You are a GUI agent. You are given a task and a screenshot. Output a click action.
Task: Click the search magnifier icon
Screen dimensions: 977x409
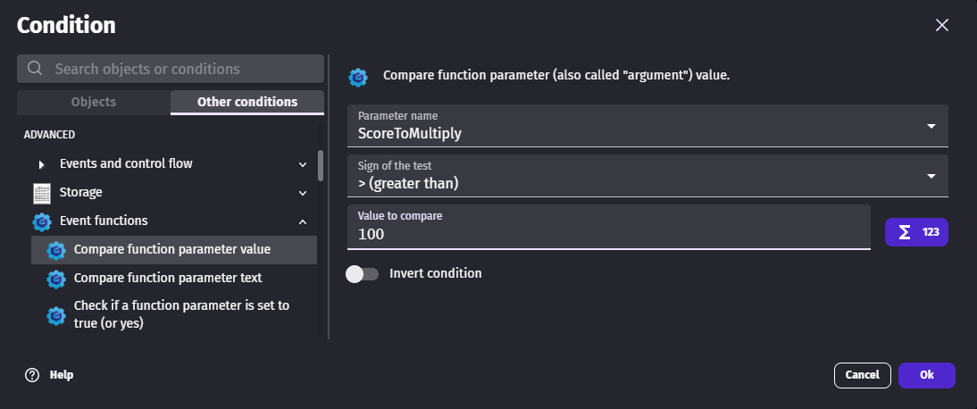[x=36, y=69]
